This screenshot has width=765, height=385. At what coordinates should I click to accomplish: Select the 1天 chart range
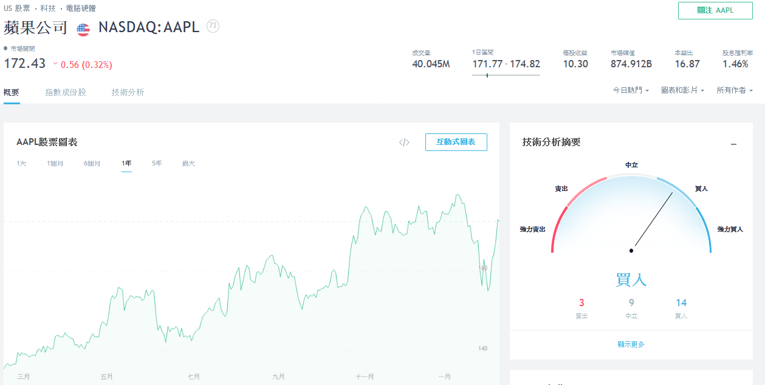tap(21, 164)
